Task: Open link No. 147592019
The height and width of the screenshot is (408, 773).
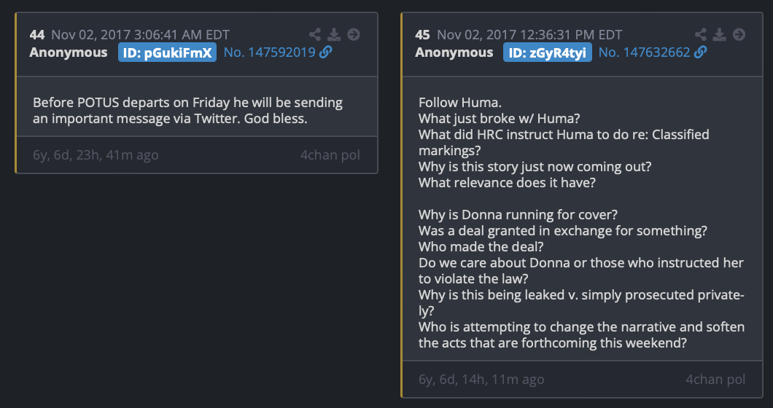Action: (269, 52)
